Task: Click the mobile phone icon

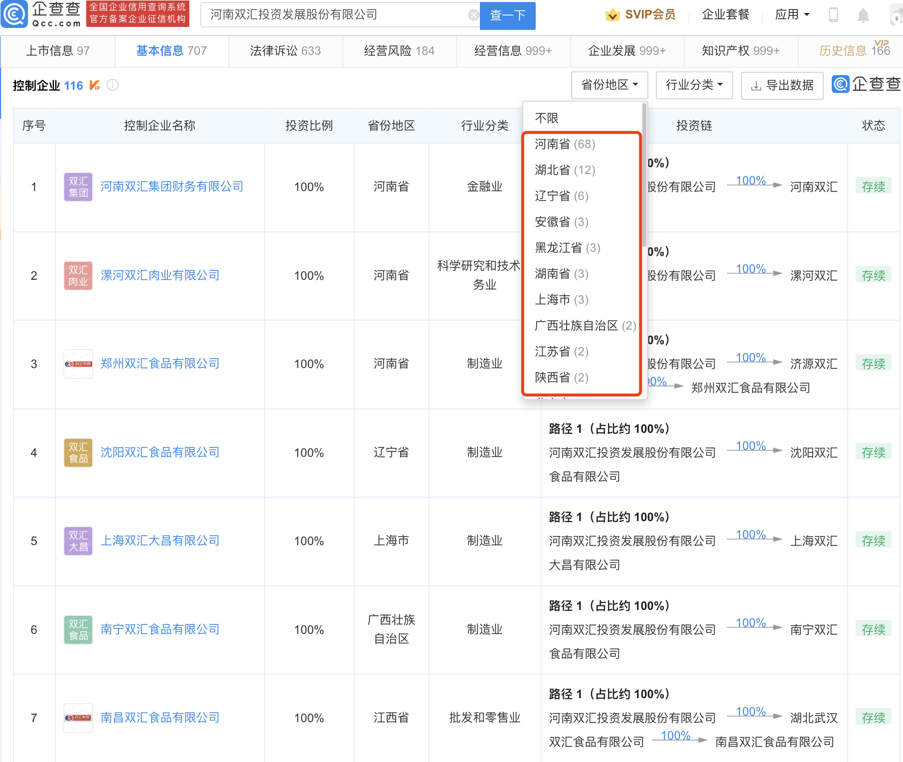Action: tap(833, 15)
